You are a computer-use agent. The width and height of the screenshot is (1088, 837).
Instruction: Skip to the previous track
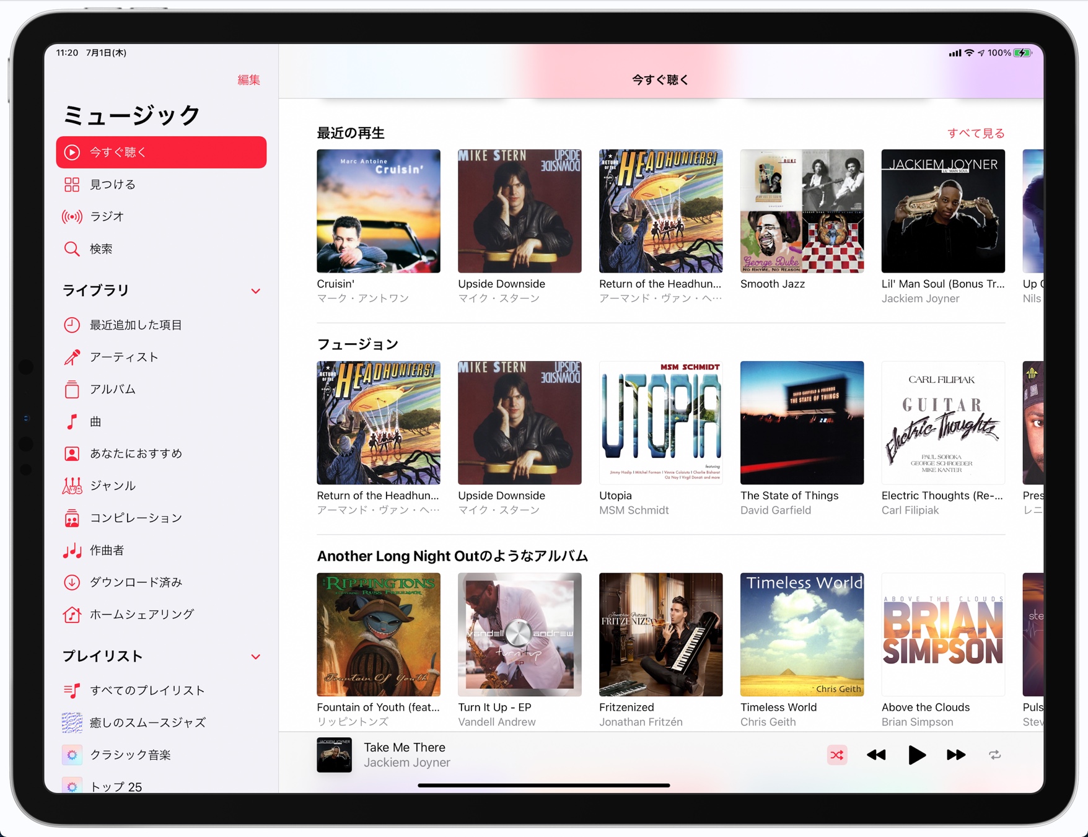(x=876, y=755)
